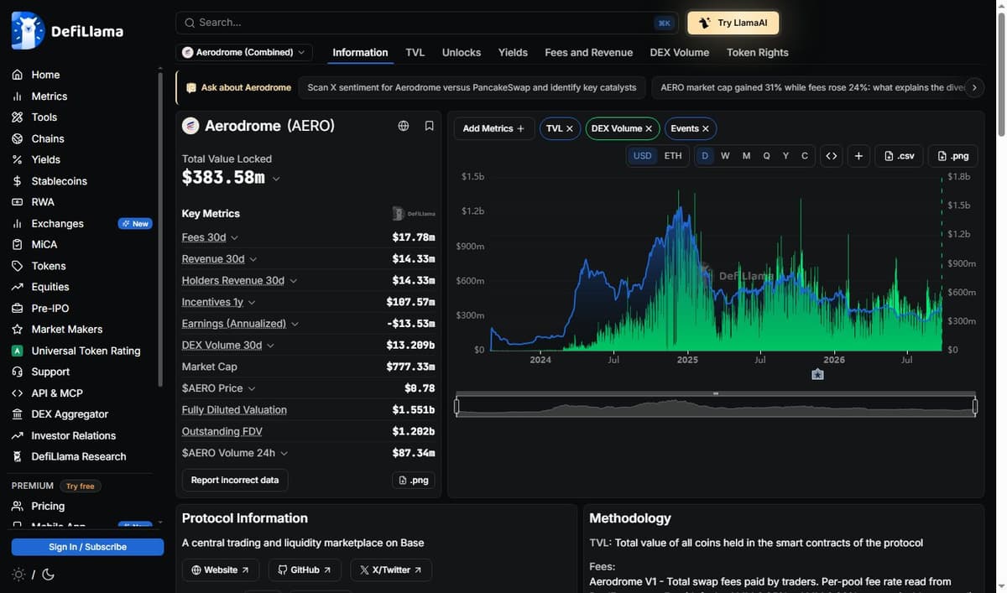1007x593 pixels.
Task: Expand Total Value Locked breakdown
Action: [276, 179]
